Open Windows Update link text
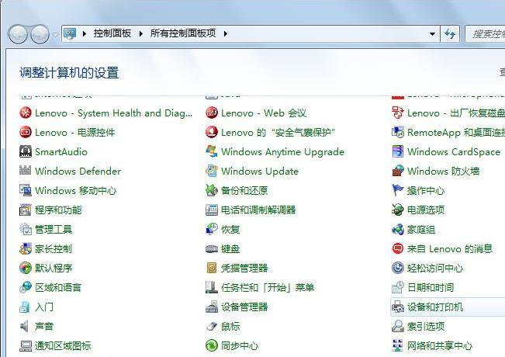Screen dimensions: 505x357 [x=260, y=171]
